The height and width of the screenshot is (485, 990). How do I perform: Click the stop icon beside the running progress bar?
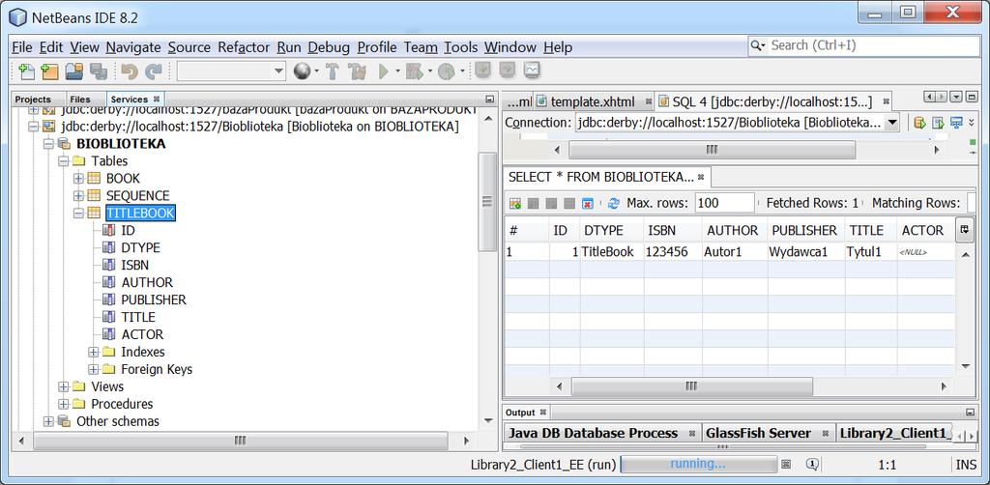(786, 464)
